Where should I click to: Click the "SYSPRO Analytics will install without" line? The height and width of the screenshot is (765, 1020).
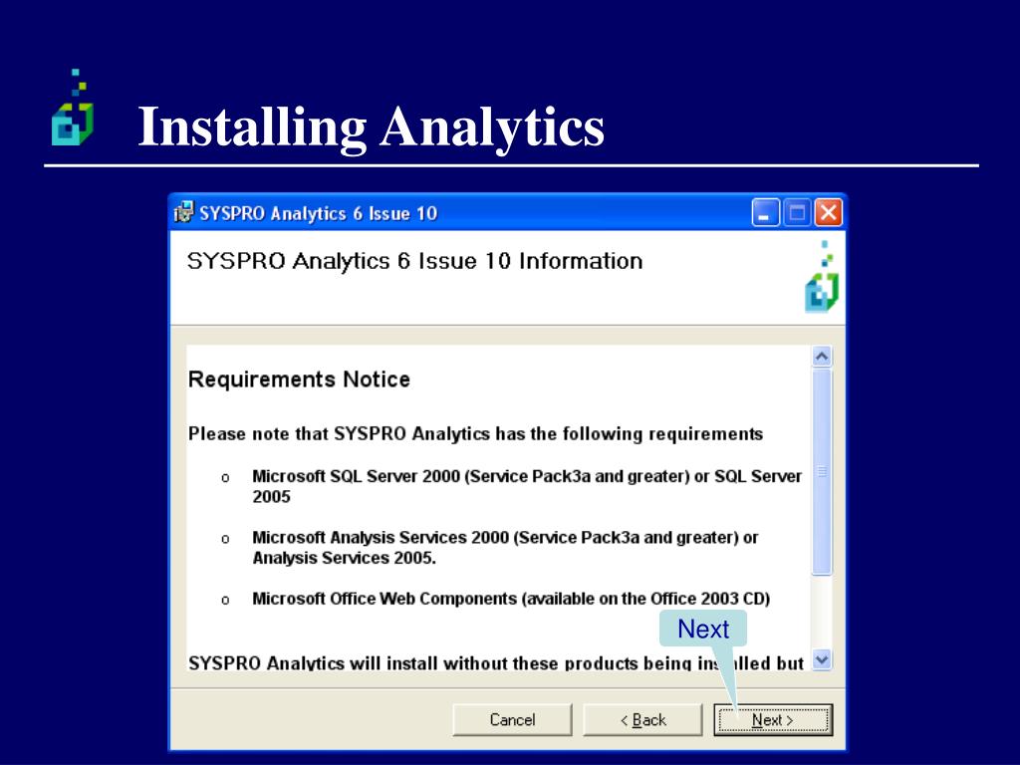click(496, 662)
